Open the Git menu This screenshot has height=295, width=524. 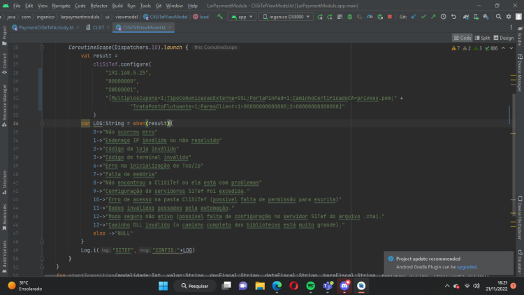coord(159,6)
